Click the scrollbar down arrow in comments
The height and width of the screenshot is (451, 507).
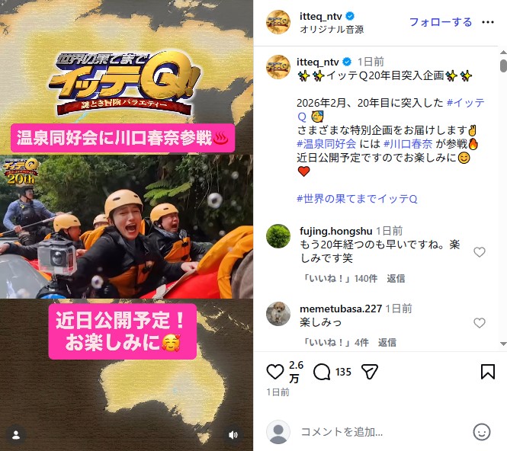click(x=503, y=344)
